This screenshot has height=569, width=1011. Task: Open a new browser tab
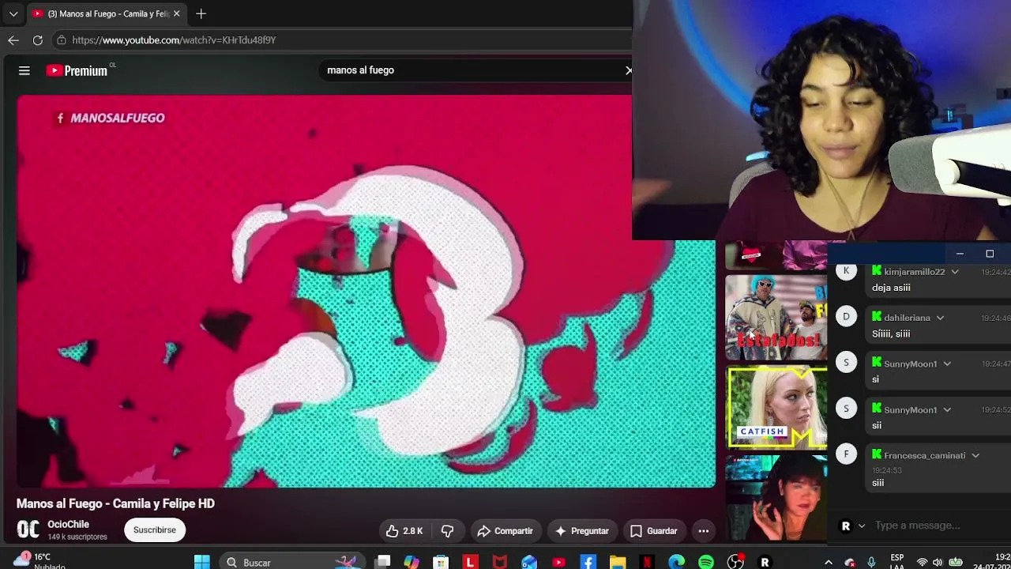[201, 13]
